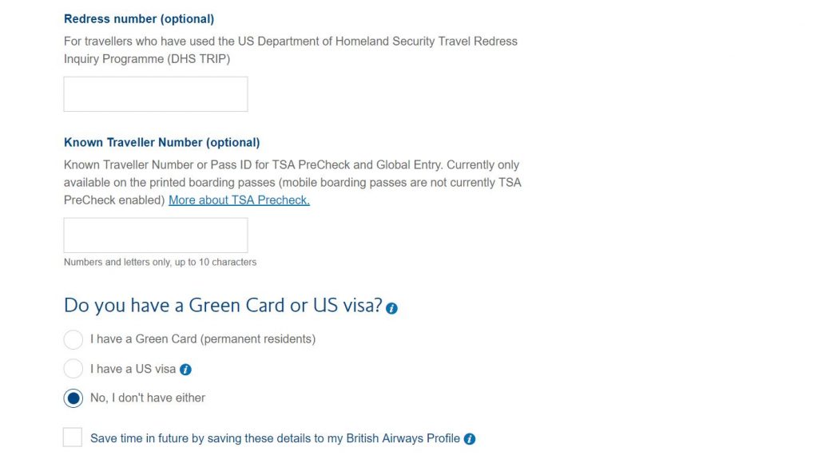818x463 pixels.
Task: Show info for saving details to British Airways Profile
Action: [x=470, y=439]
